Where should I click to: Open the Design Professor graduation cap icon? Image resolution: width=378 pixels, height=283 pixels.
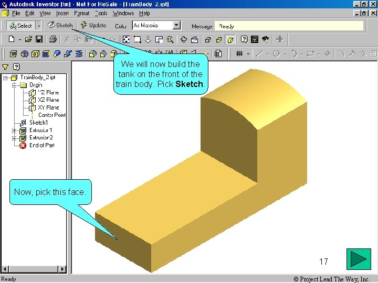(x=266, y=39)
